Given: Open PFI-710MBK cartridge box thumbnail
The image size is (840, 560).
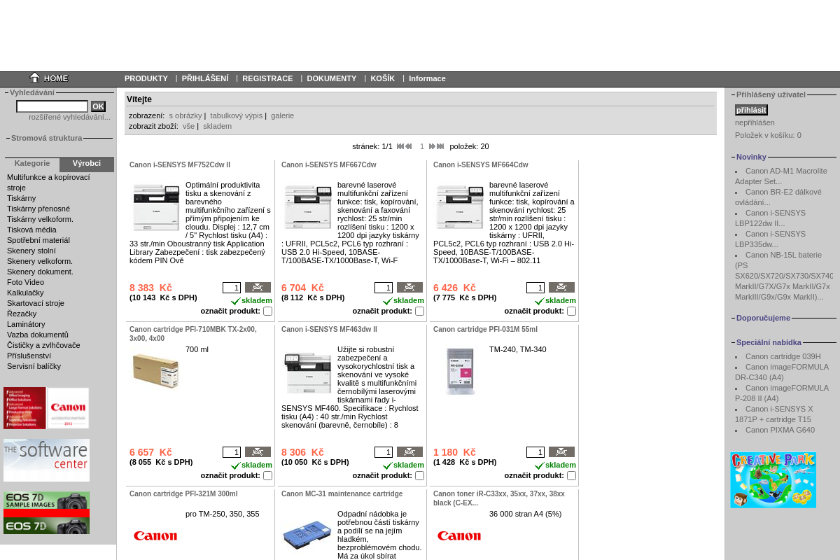Looking at the screenshot, I should 156,372.
